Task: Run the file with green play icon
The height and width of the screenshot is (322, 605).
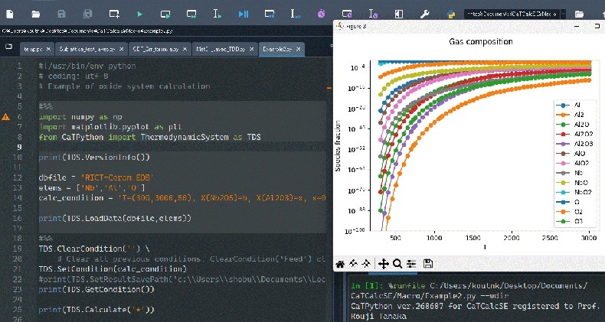Action: 139,15
